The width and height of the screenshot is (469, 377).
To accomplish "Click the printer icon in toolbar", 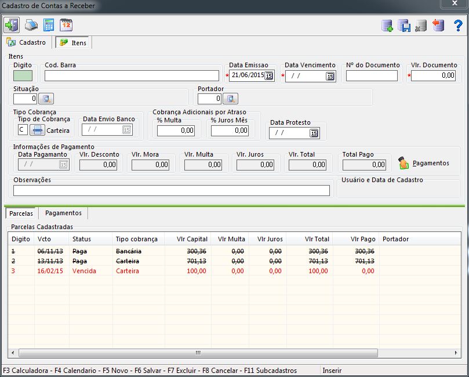I will [x=31, y=25].
